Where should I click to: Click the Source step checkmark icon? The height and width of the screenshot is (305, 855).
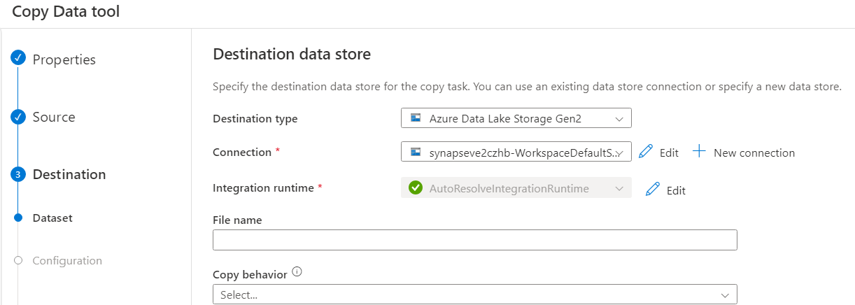pos(18,117)
